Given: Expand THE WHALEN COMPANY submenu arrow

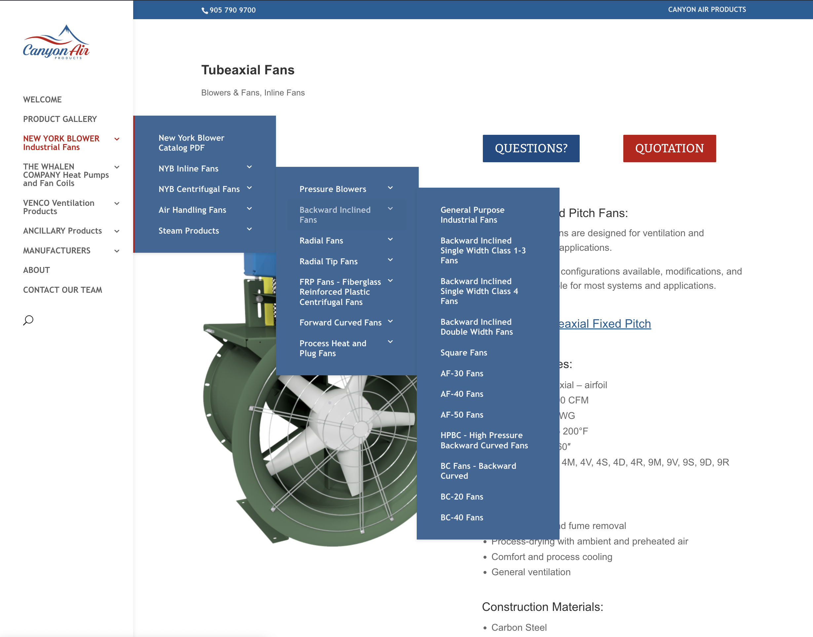Looking at the screenshot, I should tap(117, 167).
